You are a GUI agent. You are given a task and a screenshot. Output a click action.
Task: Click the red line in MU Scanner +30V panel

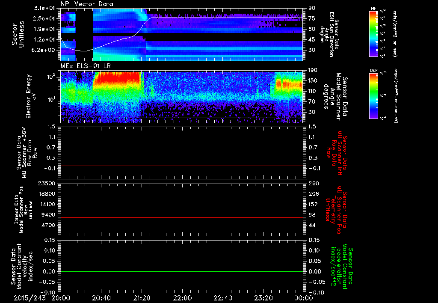coord(181,166)
